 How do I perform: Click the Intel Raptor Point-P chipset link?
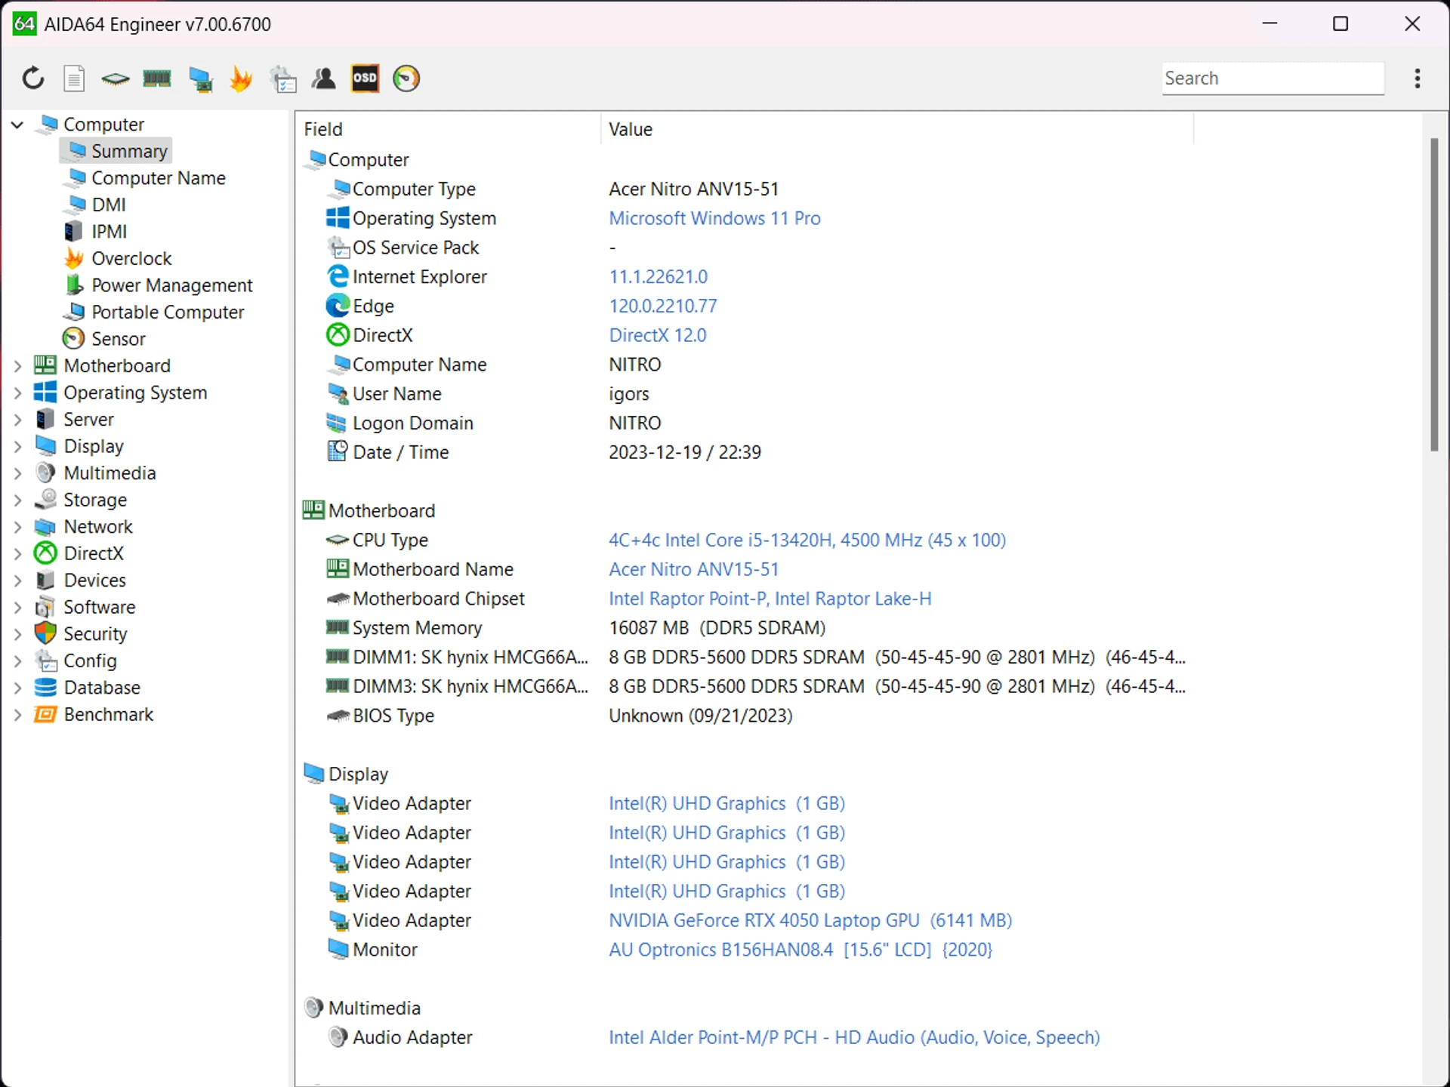770,599
